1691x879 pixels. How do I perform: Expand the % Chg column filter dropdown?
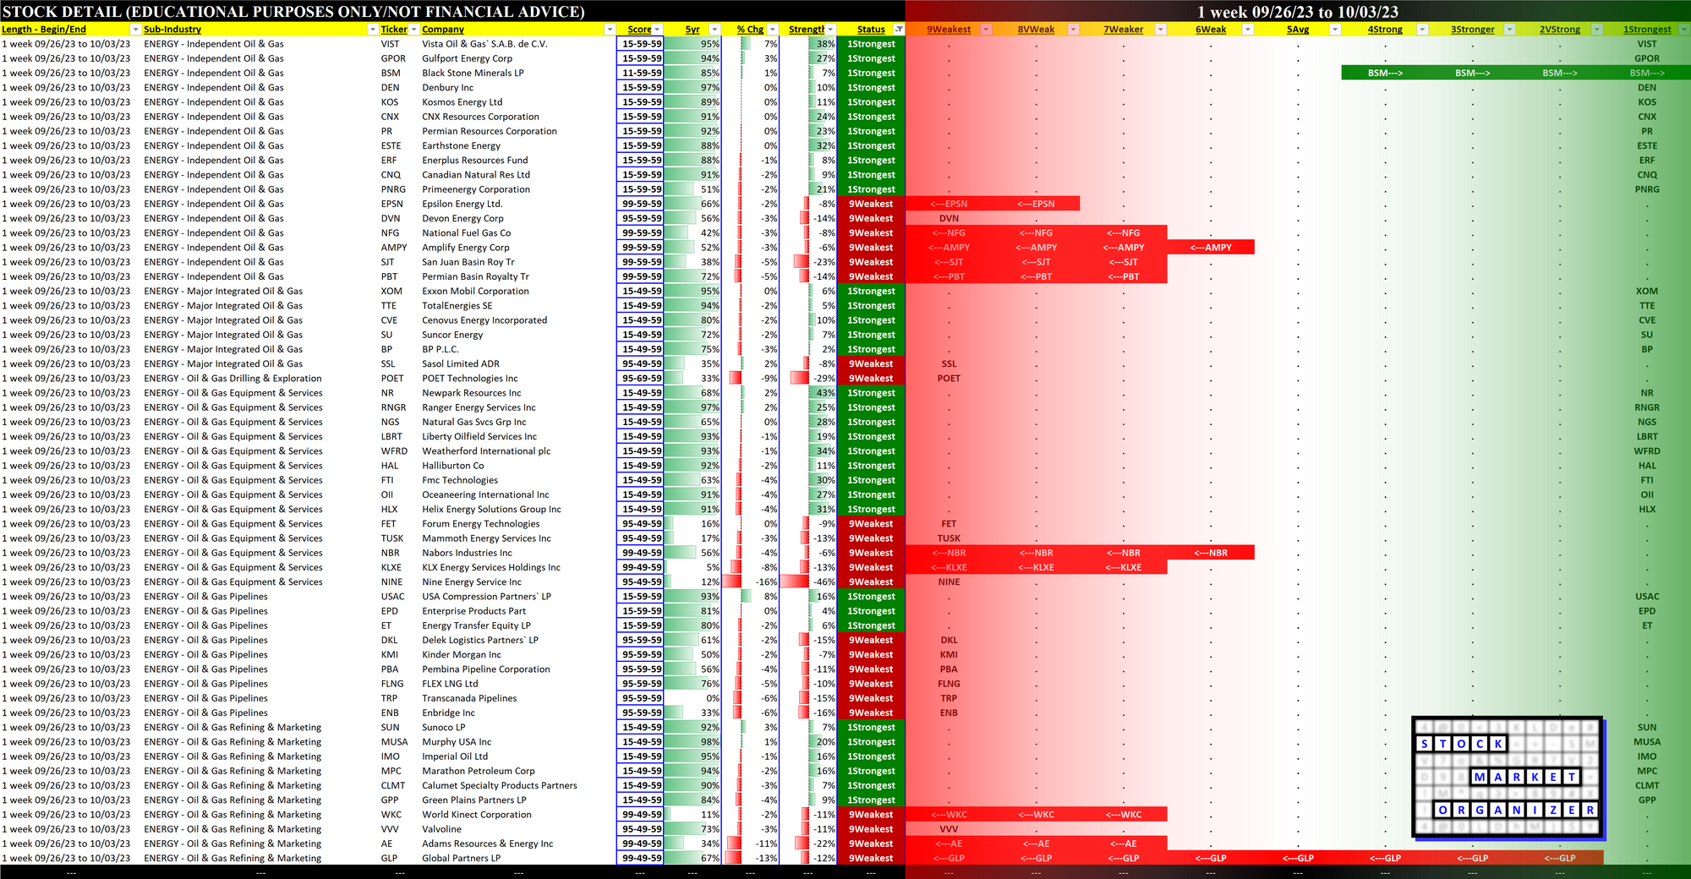[x=772, y=30]
